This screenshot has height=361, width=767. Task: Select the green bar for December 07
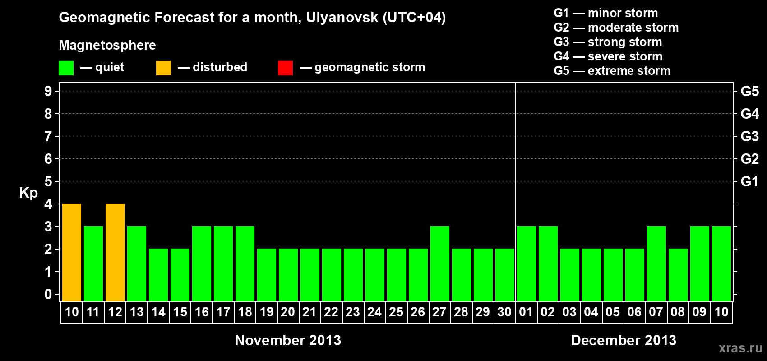(656, 264)
